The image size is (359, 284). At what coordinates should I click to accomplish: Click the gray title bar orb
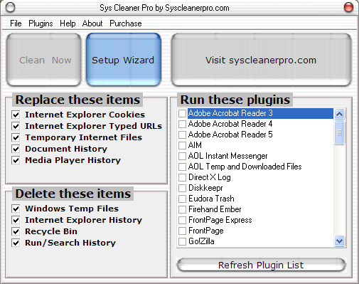point(10,7)
